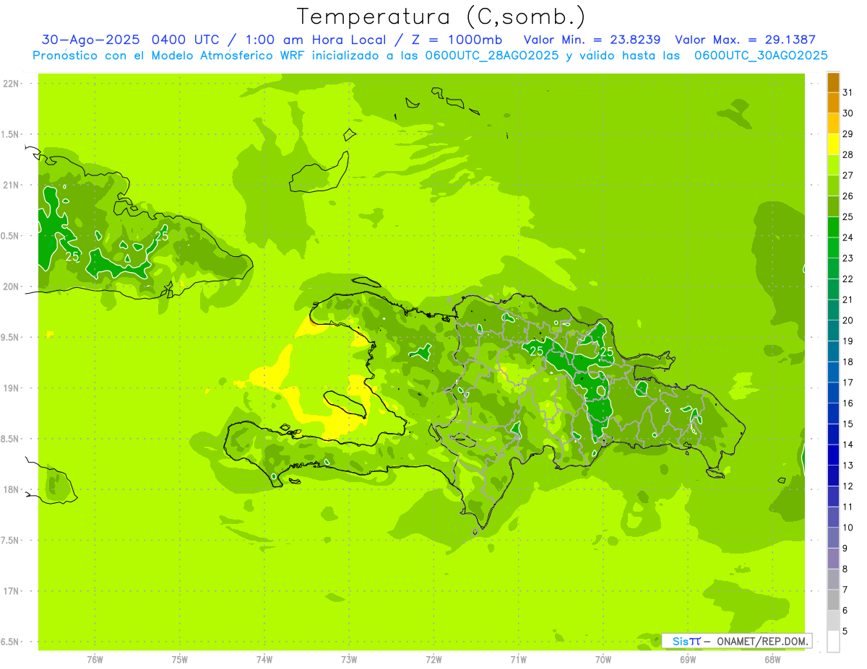The image size is (867, 669).
Task: Select the "0600UTC_28AGO2025" initialization timestamp
Action: [492, 56]
